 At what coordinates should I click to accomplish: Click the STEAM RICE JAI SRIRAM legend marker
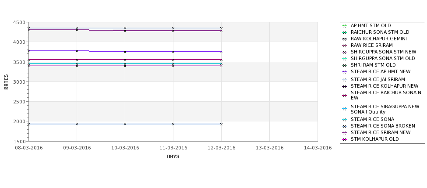[x=344, y=80]
